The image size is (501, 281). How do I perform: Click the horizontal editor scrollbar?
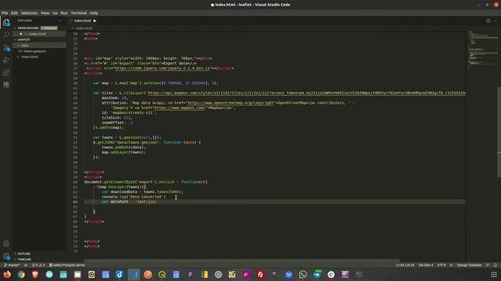[x=242, y=260]
